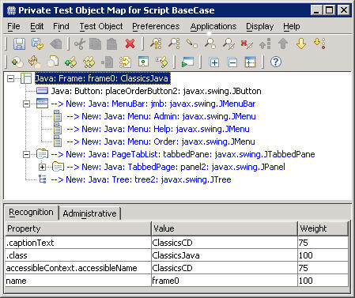The width and height of the screenshot is (355, 298).
Task: Collapse the MenuBar jmb node
Action: (26, 104)
